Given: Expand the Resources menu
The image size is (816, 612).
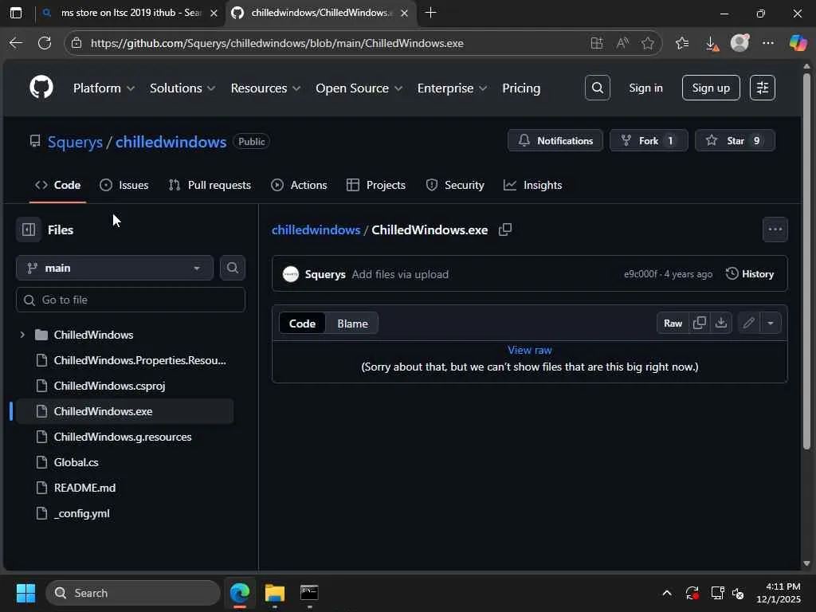Looking at the screenshot, I should coord(265,88).
